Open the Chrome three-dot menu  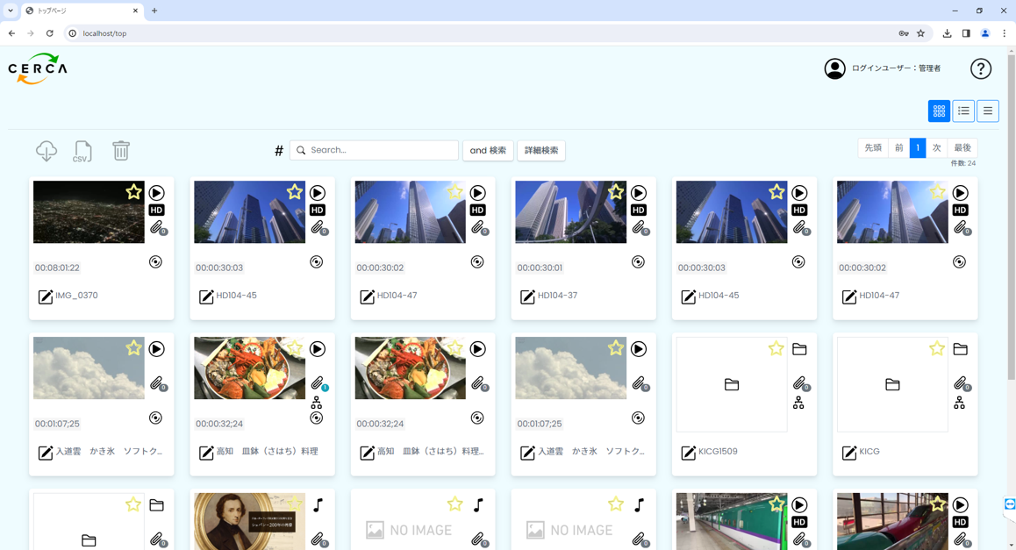pos(1005,33)
